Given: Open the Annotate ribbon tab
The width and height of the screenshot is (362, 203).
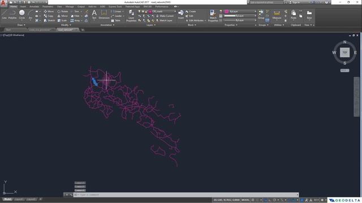Looking at the screenshot, I should (x=34, y=7).
